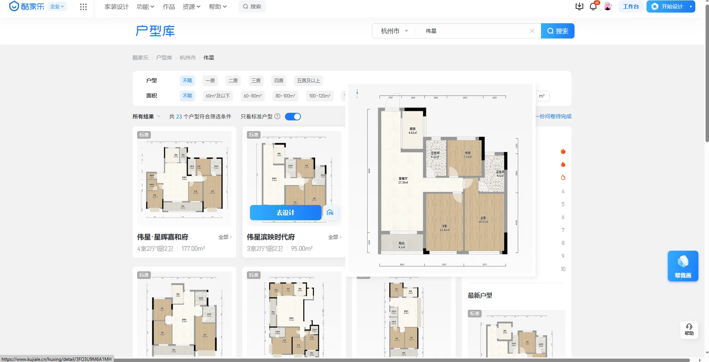Click the PK compare icon
Image resolution: width=709 pixels, height=362 pixels.
(330, 213)
